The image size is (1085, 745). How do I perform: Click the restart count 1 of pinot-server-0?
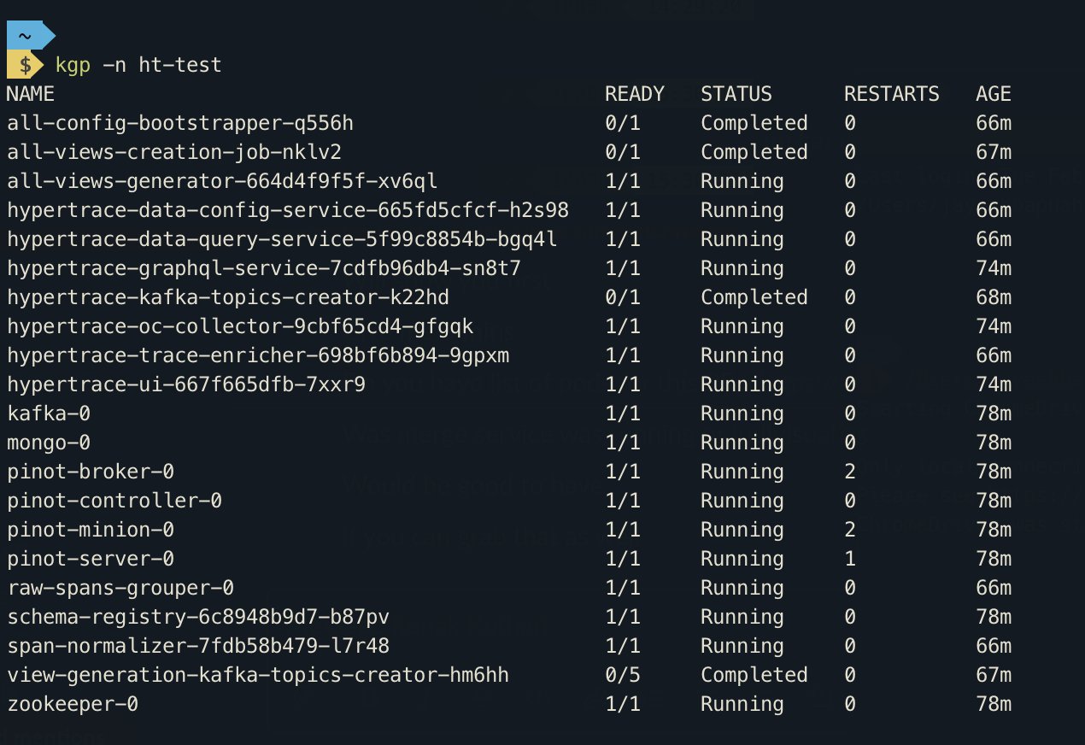click(x=850, y=559)
